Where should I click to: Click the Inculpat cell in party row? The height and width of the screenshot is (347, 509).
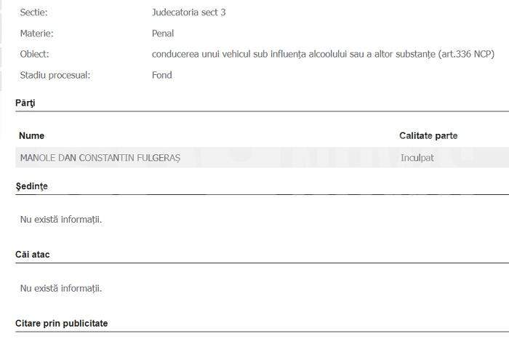click(417, 158)
